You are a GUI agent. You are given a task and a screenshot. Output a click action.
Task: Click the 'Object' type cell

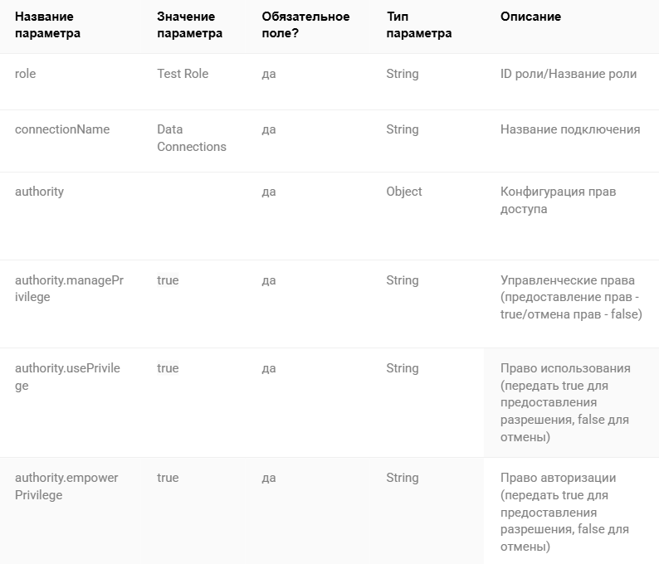pos(404,192)
